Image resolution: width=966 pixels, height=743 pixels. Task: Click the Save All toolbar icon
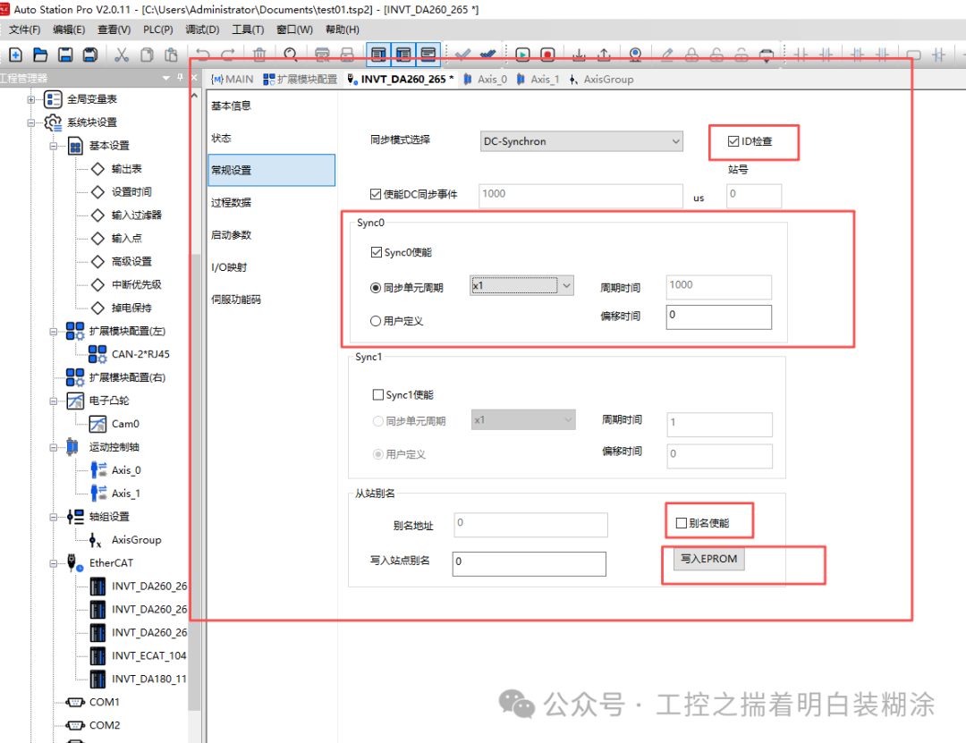pos(90,55)
